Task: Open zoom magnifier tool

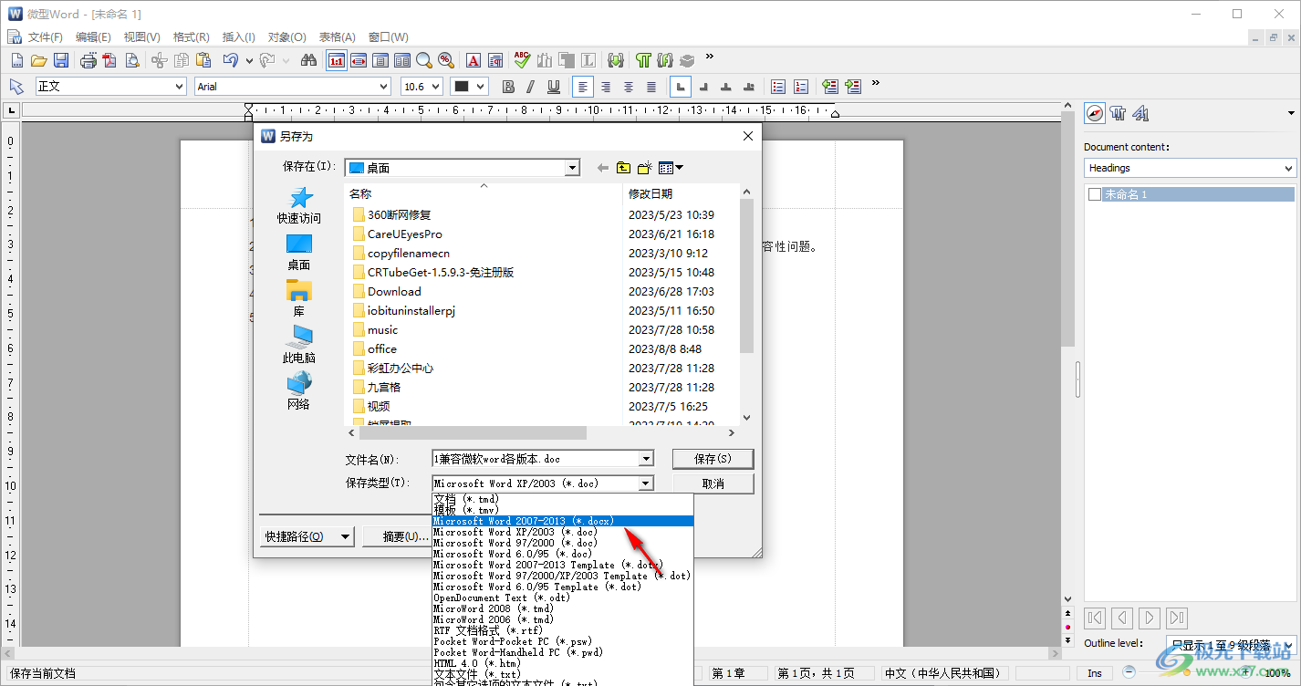Action: 423,60
